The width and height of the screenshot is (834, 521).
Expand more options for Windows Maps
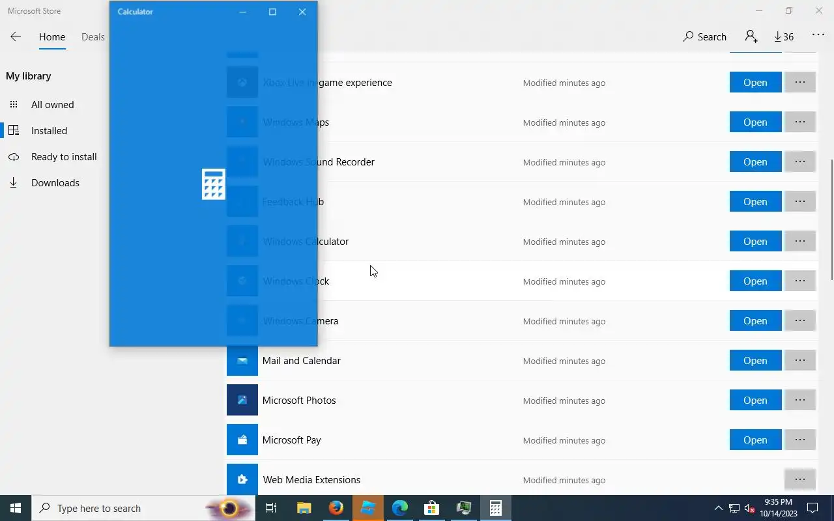(x=800, y=122)
